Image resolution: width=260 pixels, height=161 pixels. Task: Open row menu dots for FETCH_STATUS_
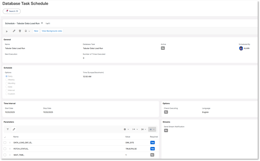click(x=10, y=149)
